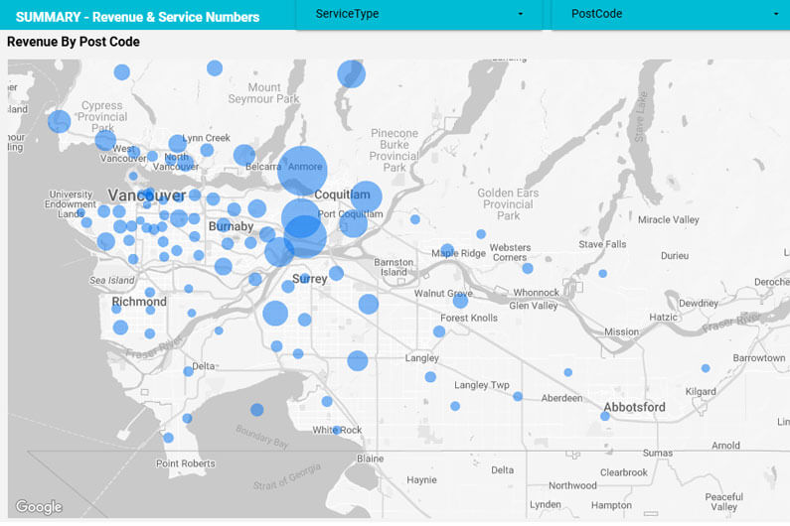Select the bubble on Coquitlam label

(x=366, y=197)
